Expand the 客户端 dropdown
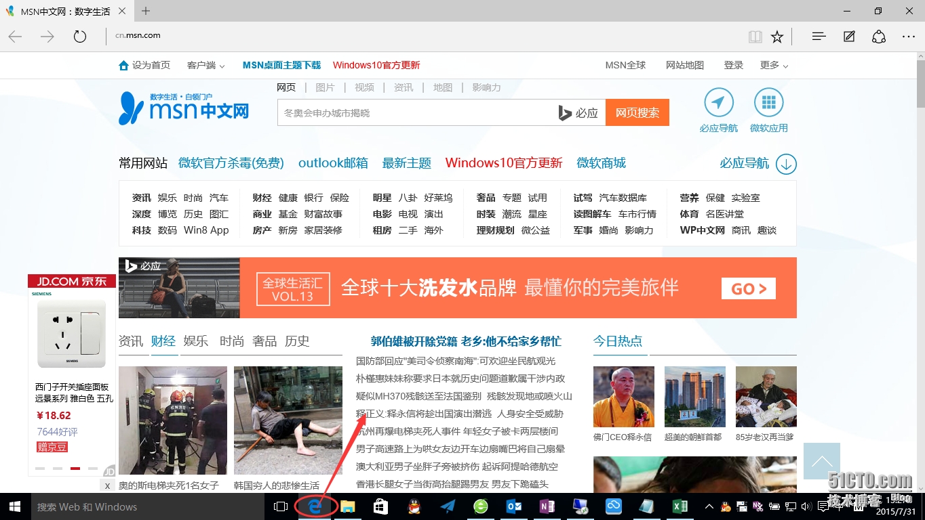The height and width of the screenshot is (520, 925). pos(206,65)
